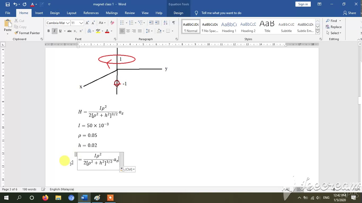
Task: Click the Word icon in taskbar
Action: [x=84, y=198]
